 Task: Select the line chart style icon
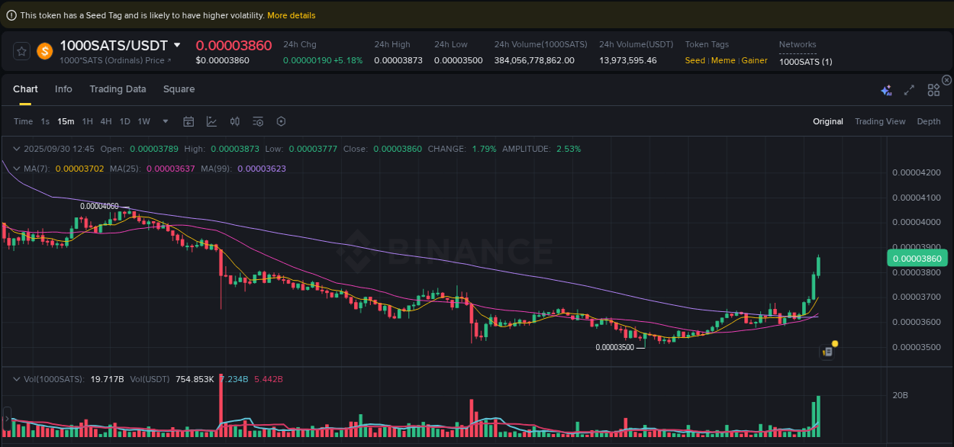[211, 121]
